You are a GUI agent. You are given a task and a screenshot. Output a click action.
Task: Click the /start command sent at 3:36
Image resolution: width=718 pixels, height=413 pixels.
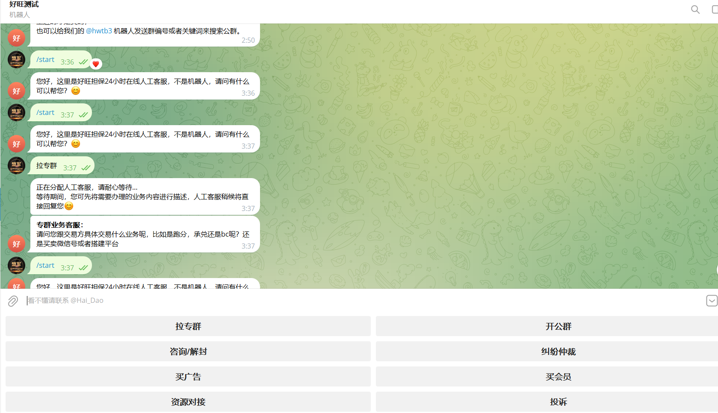[x=45, y=60]
